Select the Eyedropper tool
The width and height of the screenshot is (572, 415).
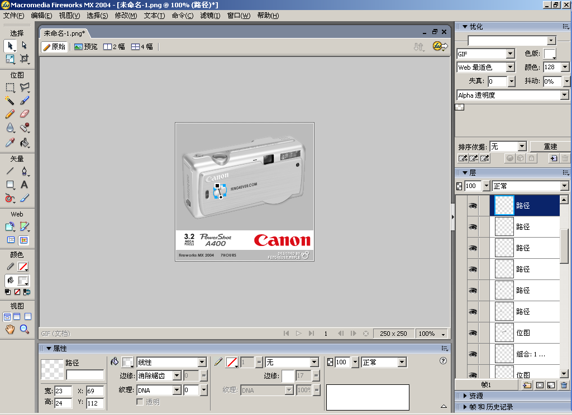(x=10, y=142)
